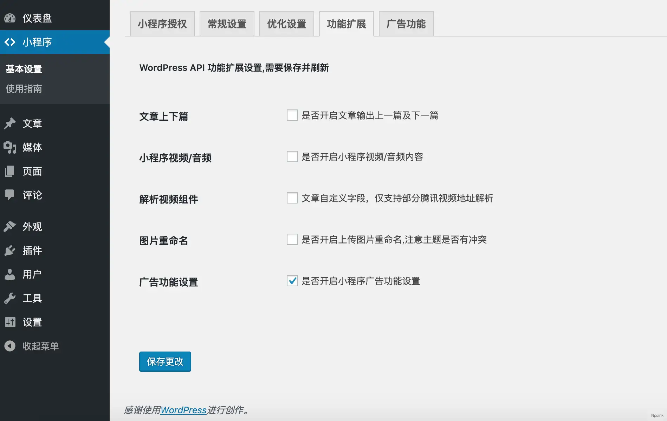Check 图片重命名 image rename option

pos(292,240)
